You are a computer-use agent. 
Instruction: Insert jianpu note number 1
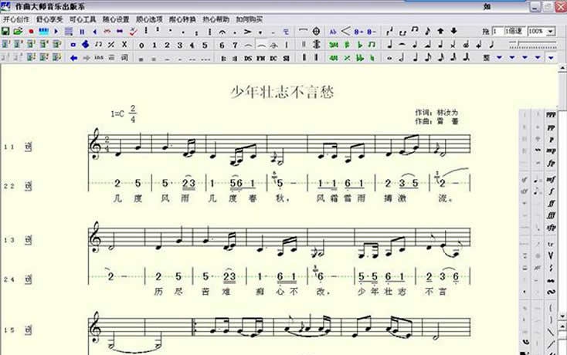pyautogui.click(x=154, y=45)
